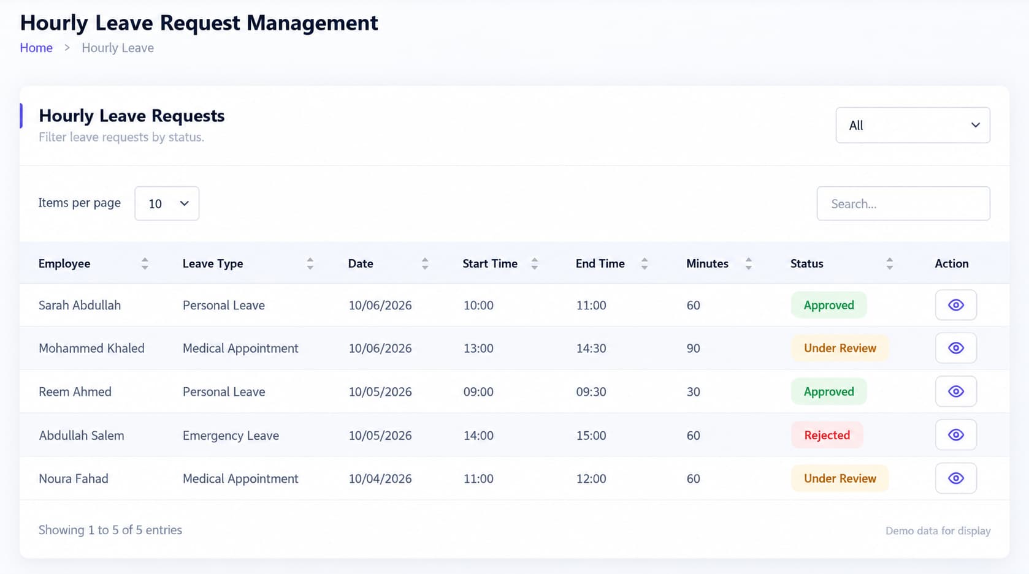Click Personal Leave in Sarah Abdullah's row
This screenshot has width=1029, height=574.
click(x=224, y=305)
